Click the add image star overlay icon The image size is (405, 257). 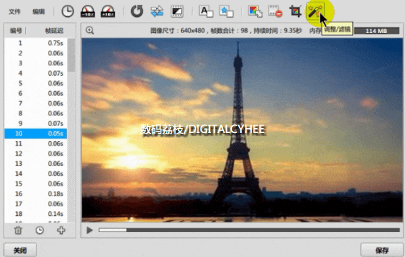pyautogui.click(x=226, y=11)
